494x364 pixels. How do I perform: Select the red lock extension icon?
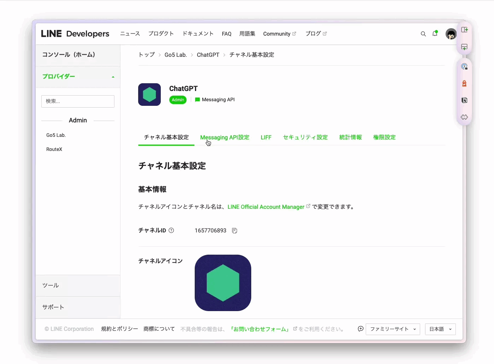coord(464,83)
